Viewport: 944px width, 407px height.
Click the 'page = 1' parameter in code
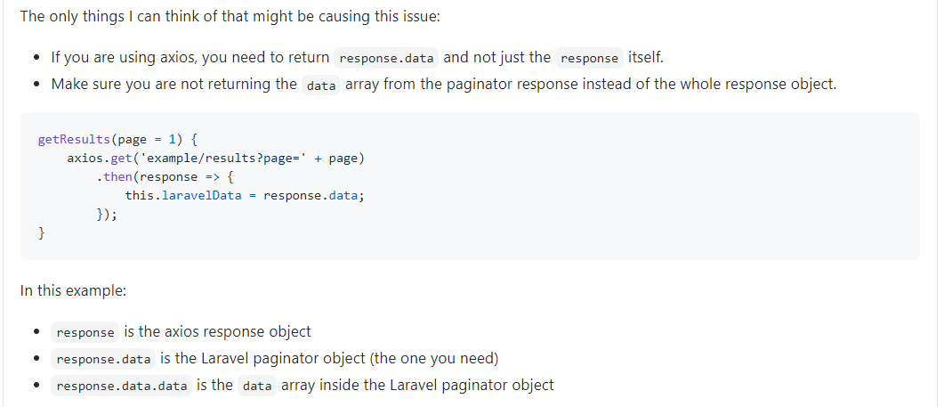[x=149, y=140]
